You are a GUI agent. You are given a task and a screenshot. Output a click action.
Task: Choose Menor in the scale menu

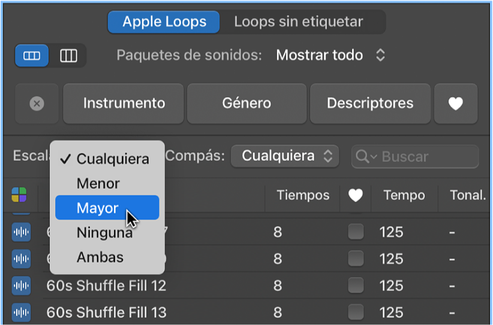(98, 184)
